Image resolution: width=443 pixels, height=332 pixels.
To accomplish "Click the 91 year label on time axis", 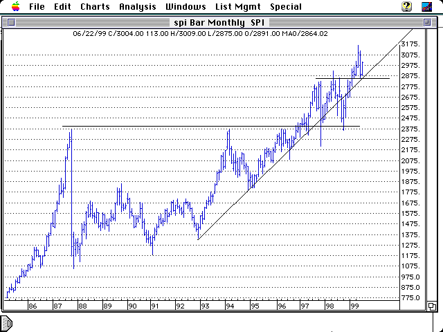I will (x=155, y=306).
